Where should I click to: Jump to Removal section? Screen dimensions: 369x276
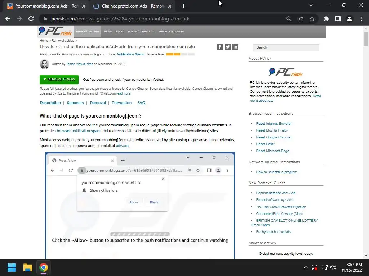point(98,103)
